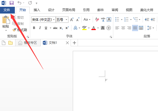Switch to the 插入 ribbon tab
The height and width of the screenshot is (111, 158).
pos(37,10)
